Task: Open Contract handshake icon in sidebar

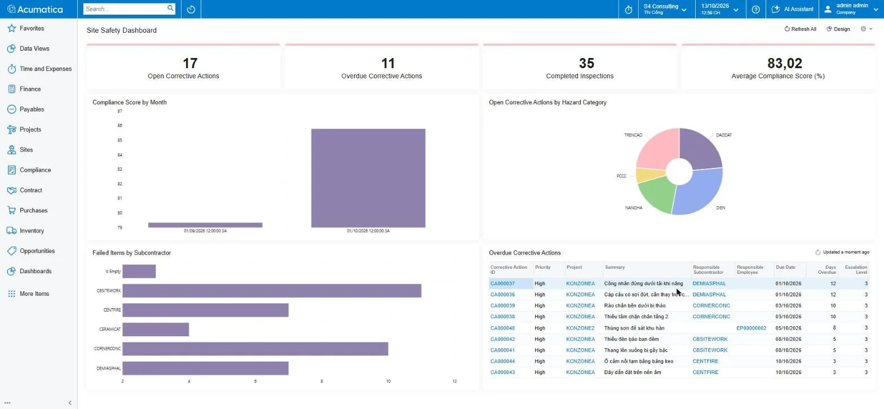Action: click(x=11, y=190)
